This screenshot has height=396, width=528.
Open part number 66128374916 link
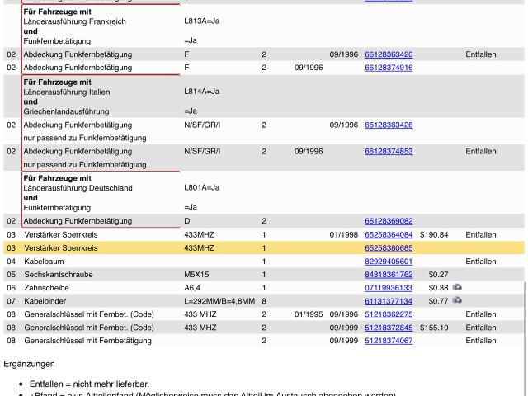click(389, 68)
